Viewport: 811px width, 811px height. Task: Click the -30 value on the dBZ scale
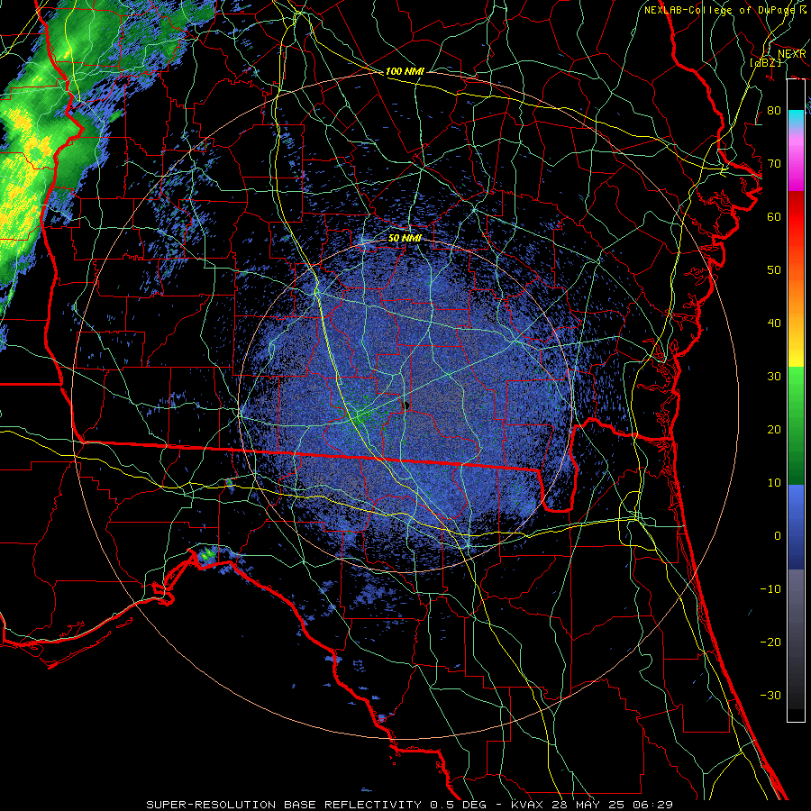(x=770, y=696)
